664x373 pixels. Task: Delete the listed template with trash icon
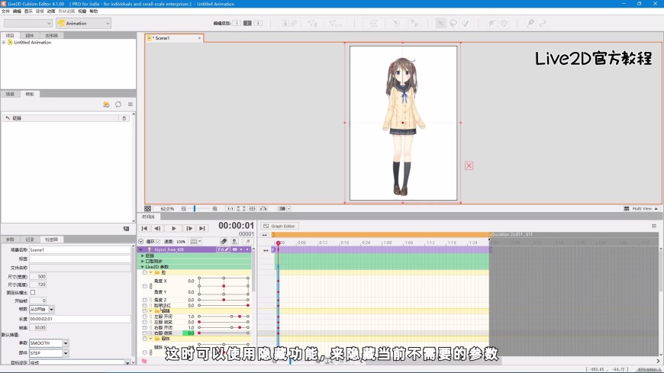[124, 118]
